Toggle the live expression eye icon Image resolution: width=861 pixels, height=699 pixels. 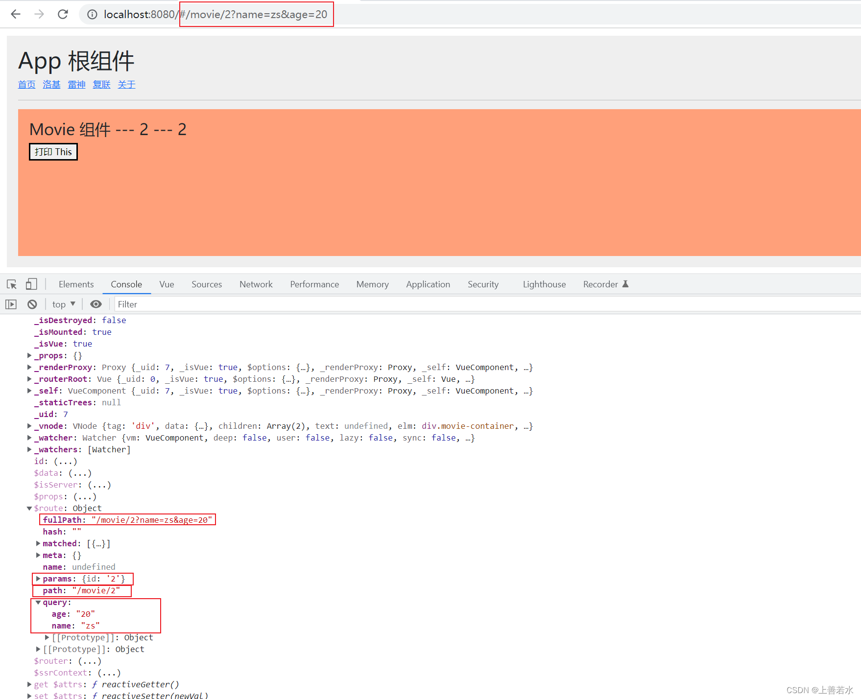96,304
